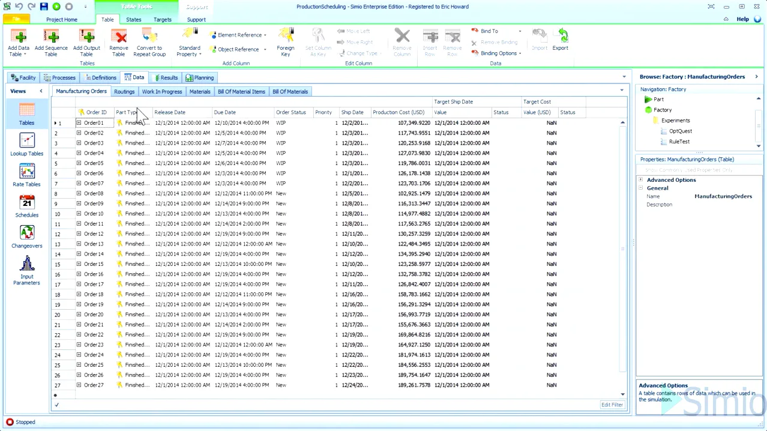Stop the simulation with the gray stop button

[69, 7]
